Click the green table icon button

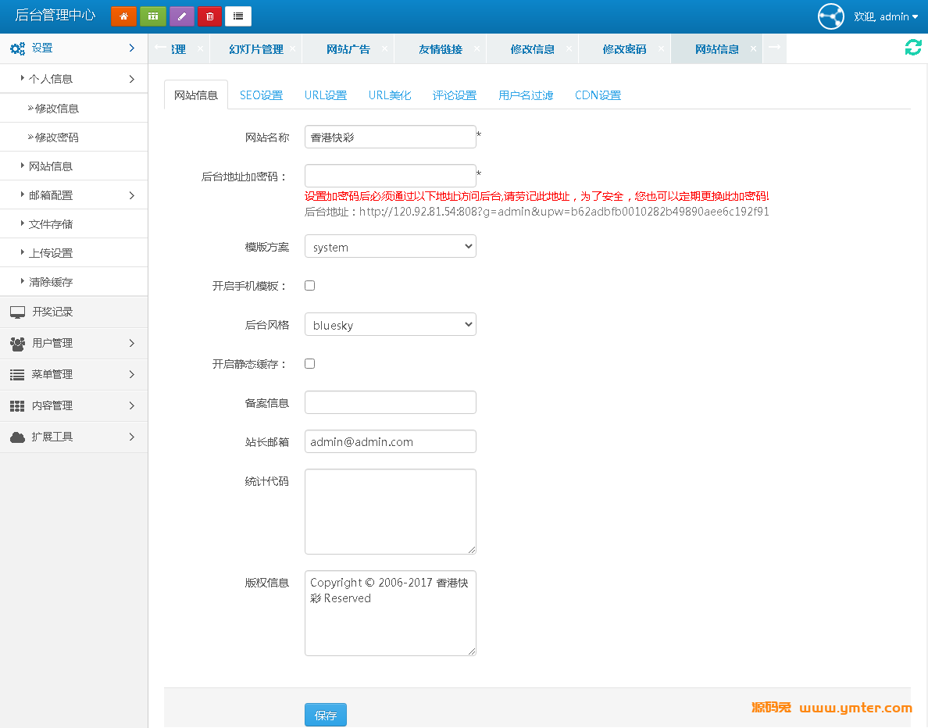click(152, 16)
